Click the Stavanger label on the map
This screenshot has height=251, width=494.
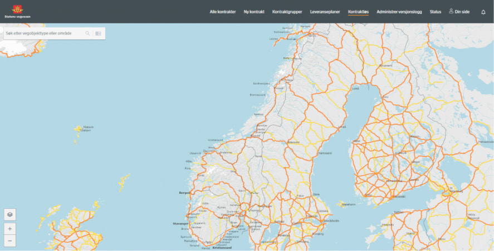point(181,223)
